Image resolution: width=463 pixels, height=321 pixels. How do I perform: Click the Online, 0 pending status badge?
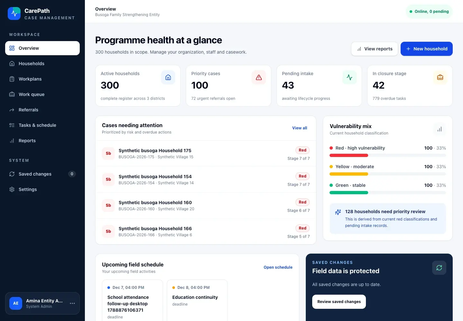click(429, 12)
